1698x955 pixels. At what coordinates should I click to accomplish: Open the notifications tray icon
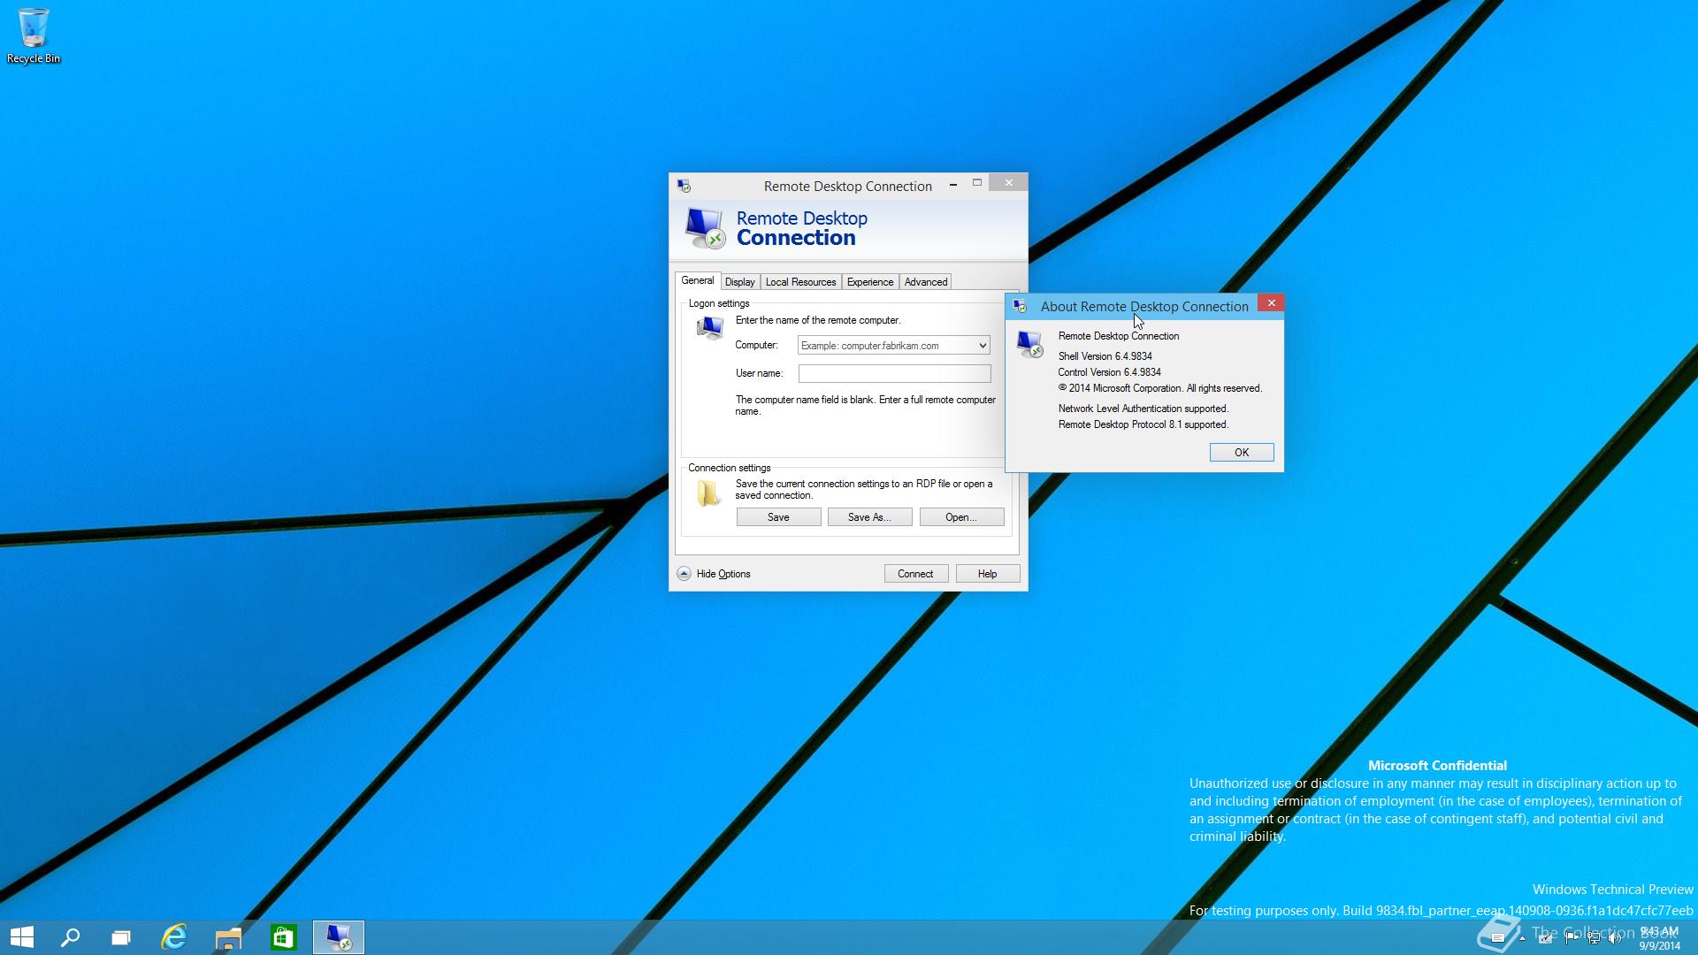click(x=1497, y=938)
